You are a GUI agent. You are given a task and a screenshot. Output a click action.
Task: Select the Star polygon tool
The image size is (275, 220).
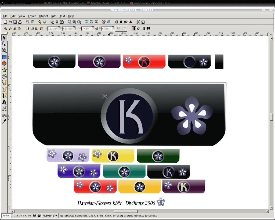pyautogui.click(x=4, y=70)
